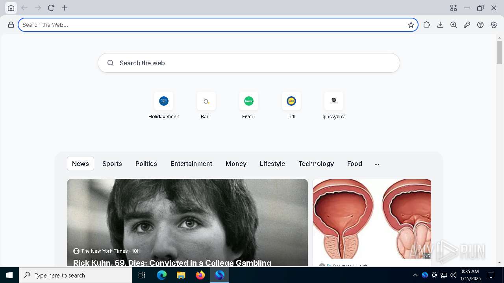Click the Search the web box
The width and height of the screenshot is (504, 283).
tap(249, 63)
